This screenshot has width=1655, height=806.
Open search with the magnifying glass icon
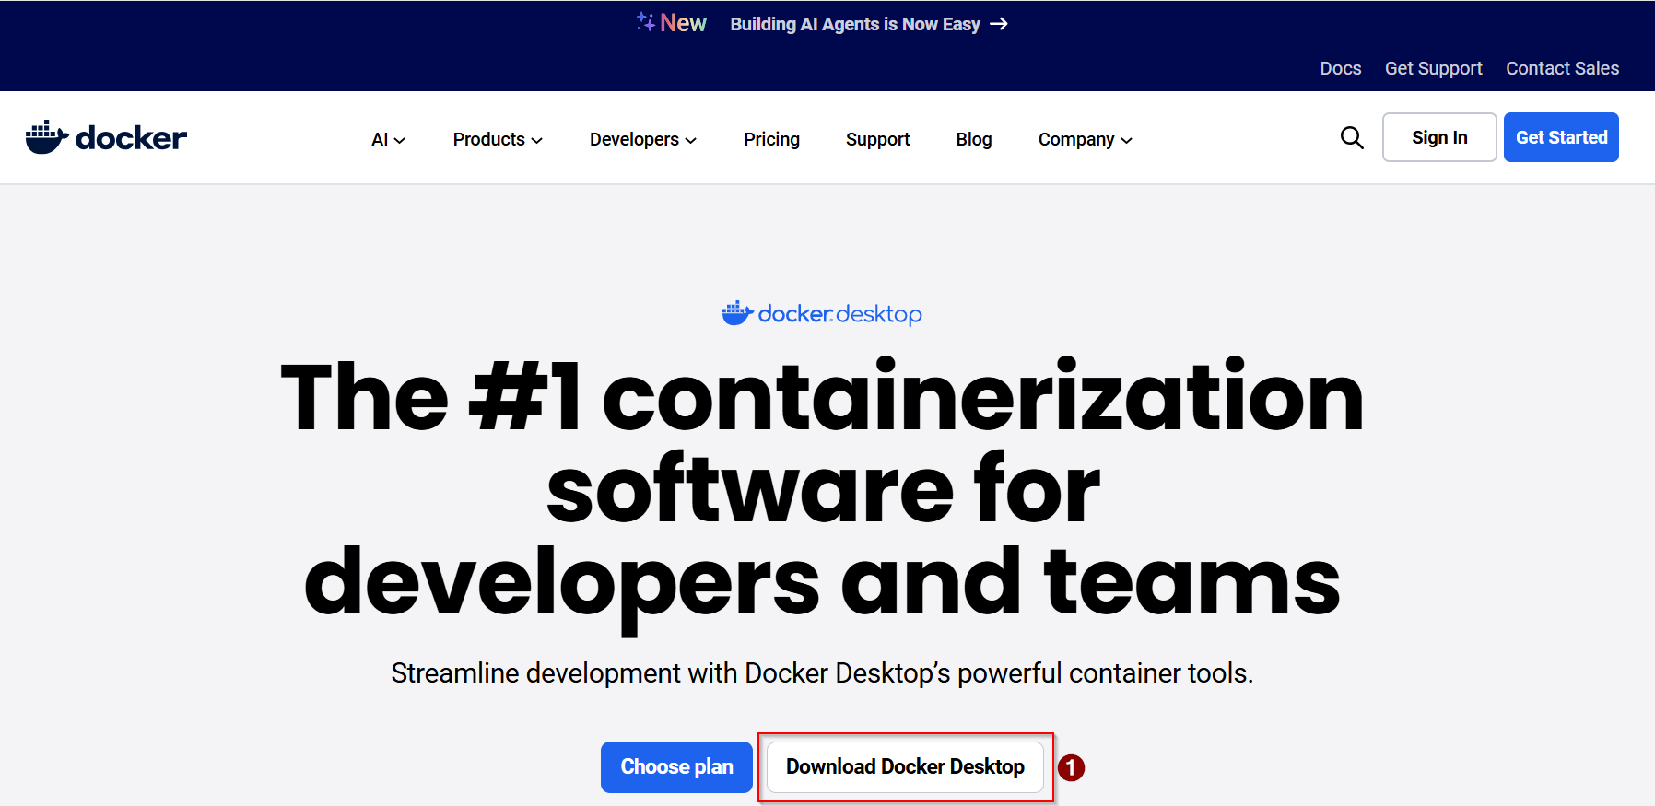coord(1351,138)
